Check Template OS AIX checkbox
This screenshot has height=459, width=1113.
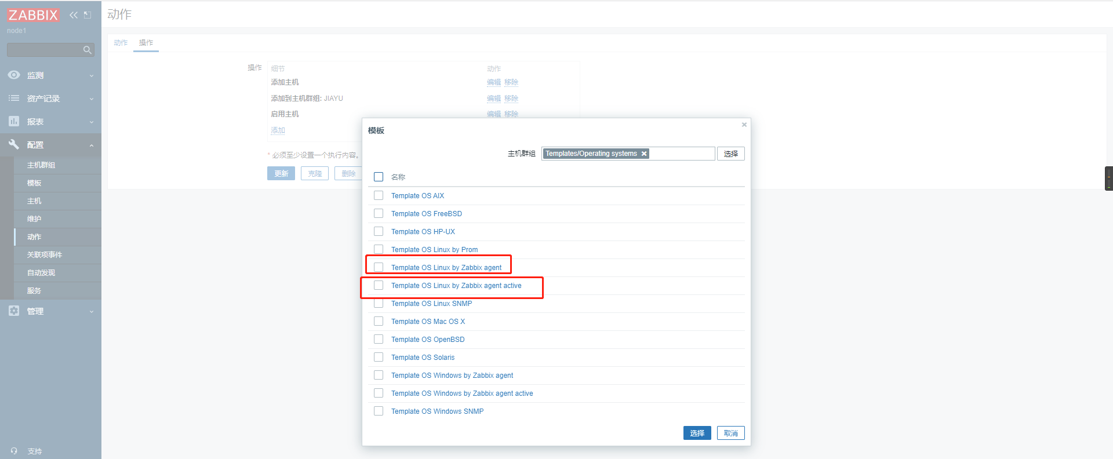point(379,195)
